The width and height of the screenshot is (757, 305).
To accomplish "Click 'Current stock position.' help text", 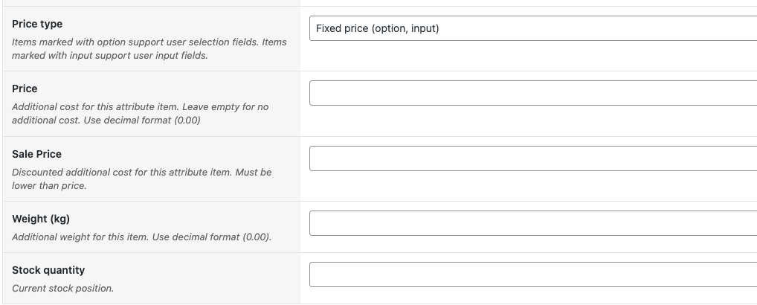I will (x=62, y=289).
